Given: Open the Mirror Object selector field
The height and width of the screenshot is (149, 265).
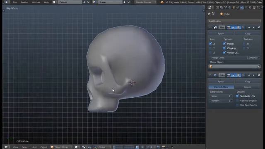Looking at the screenshot, I should [x=233, y=67].
